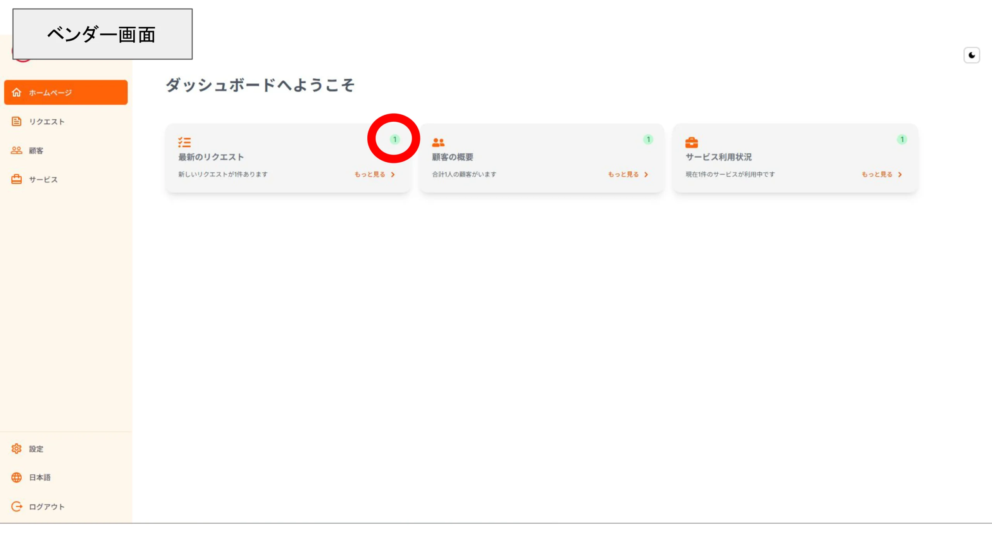The image size is (992, 558).
Task: Click the 顧客 people icon in sidebar
Action: (x=16, y=150)
